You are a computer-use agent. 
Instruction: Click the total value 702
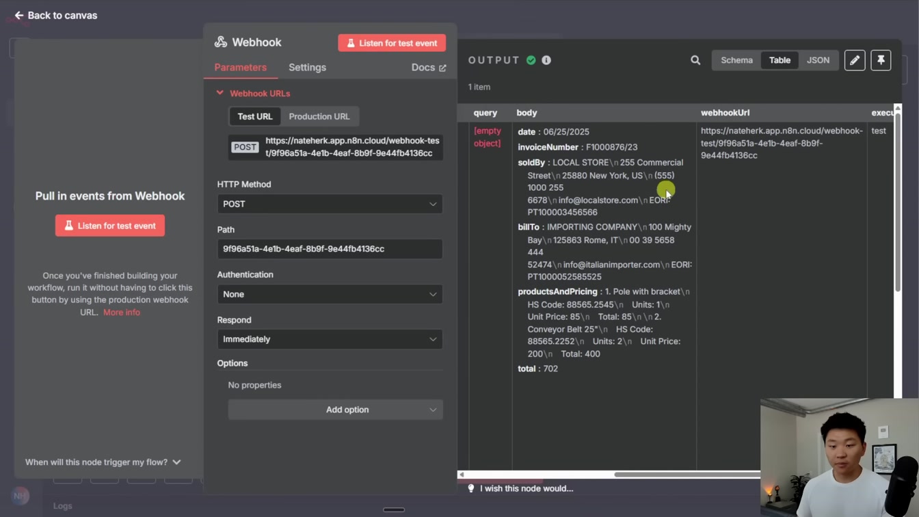tap(550, 369)
